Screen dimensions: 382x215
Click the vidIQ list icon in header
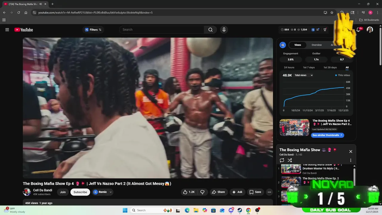tap(318, 30)
